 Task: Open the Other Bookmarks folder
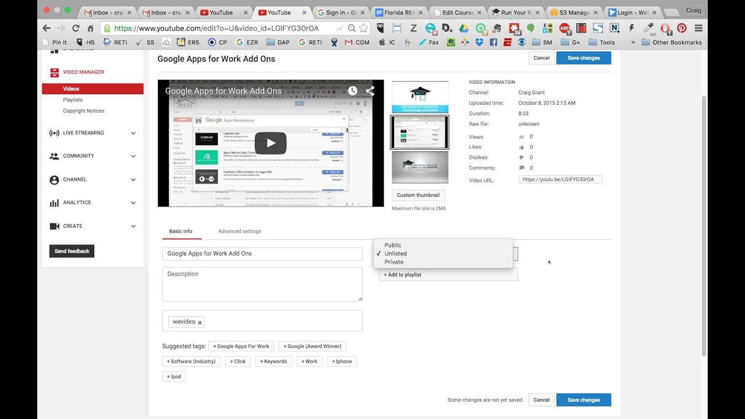click(671, 42)
